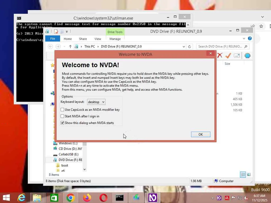Click the Explorer Back navigation arrow

coord(50,47)
